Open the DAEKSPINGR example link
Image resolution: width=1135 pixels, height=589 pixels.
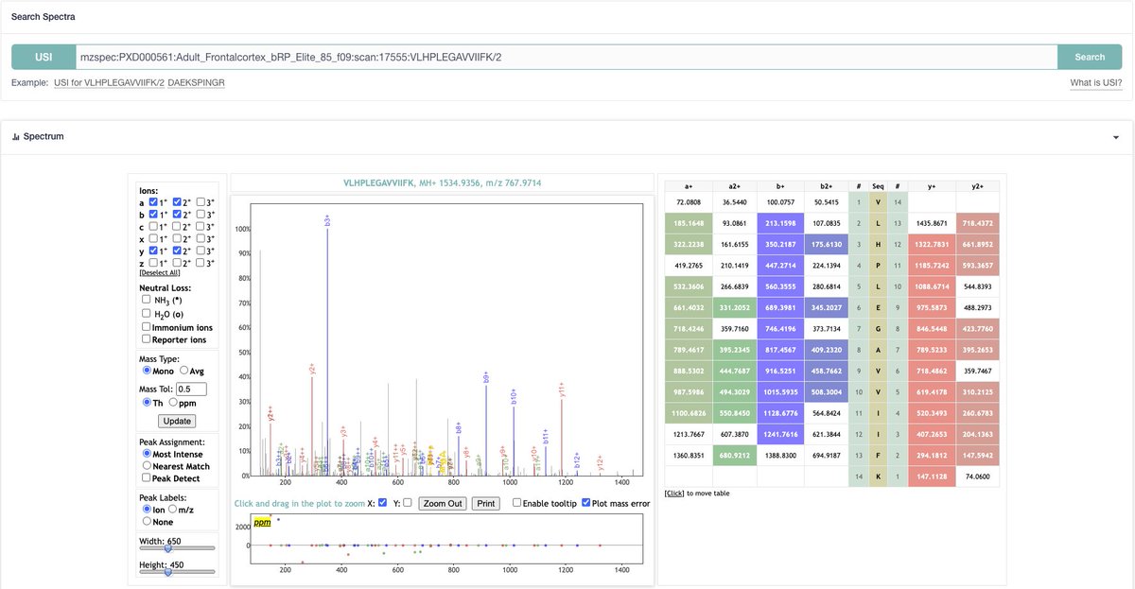pyautogui.click(x=196, y=83)
